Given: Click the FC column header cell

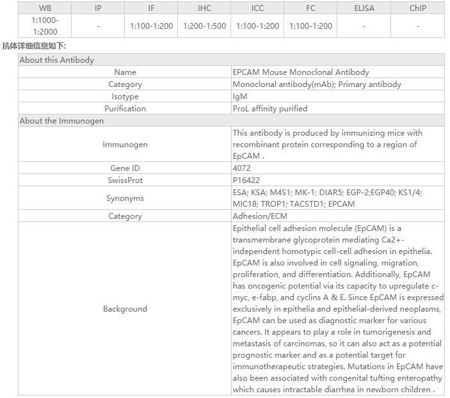Looking at the screenshot, I should pyautogui.click(x=311, y=8).
